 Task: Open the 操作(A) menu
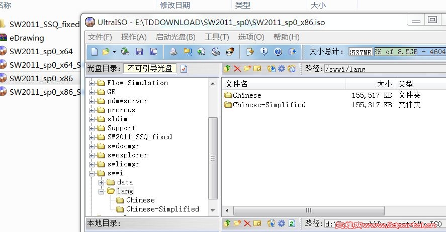click(134, 37)
